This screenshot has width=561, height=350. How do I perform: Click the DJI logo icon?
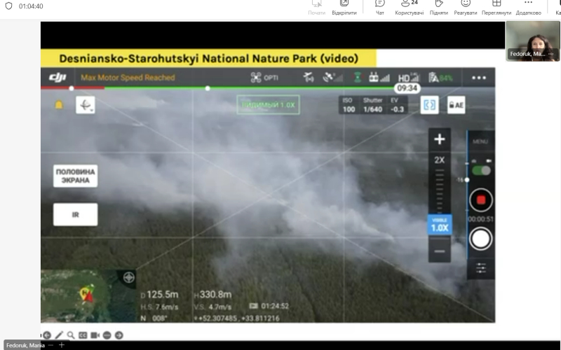[58, 78]
